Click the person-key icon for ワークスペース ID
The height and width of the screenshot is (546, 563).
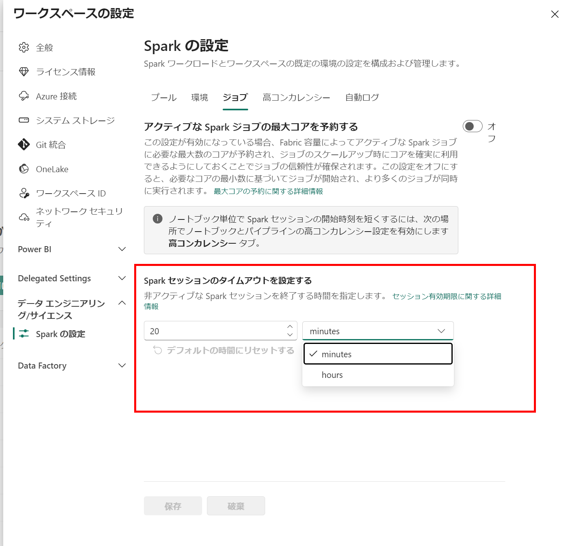[24, 193]
